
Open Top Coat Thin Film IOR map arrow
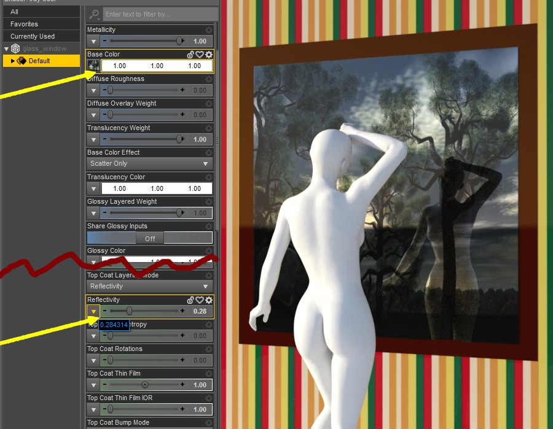93,409
